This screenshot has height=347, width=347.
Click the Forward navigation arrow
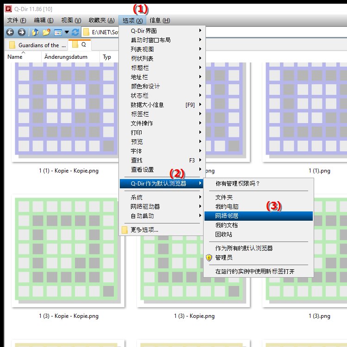21,32
